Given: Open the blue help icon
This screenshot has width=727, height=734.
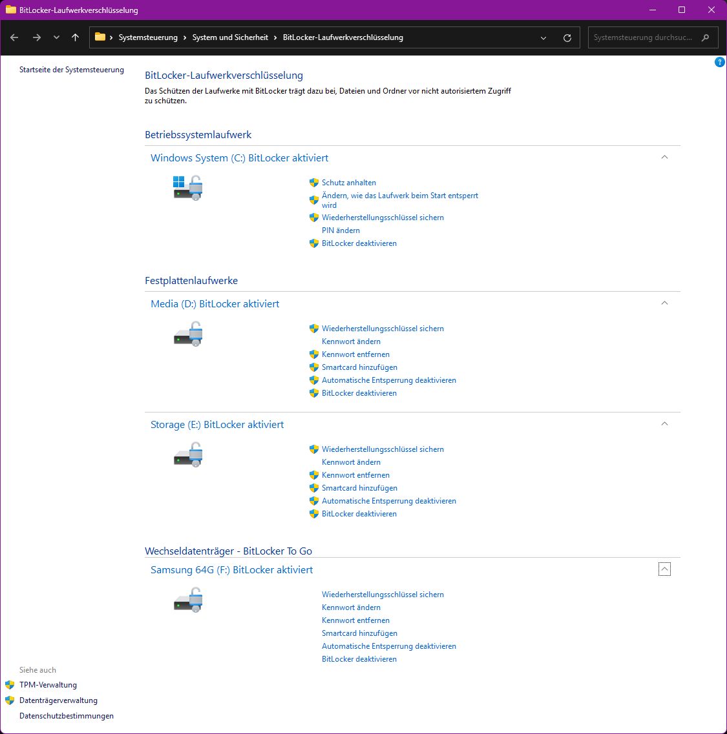Looking at the screenshot, I should (x=719, y=62).
